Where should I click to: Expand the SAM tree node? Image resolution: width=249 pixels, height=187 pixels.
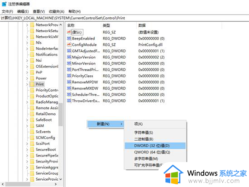coord(27,126)
